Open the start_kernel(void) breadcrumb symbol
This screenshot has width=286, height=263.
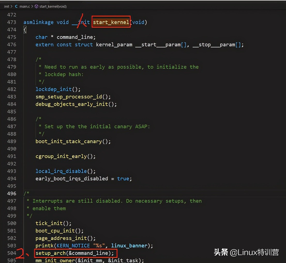(x=53, y=6)
